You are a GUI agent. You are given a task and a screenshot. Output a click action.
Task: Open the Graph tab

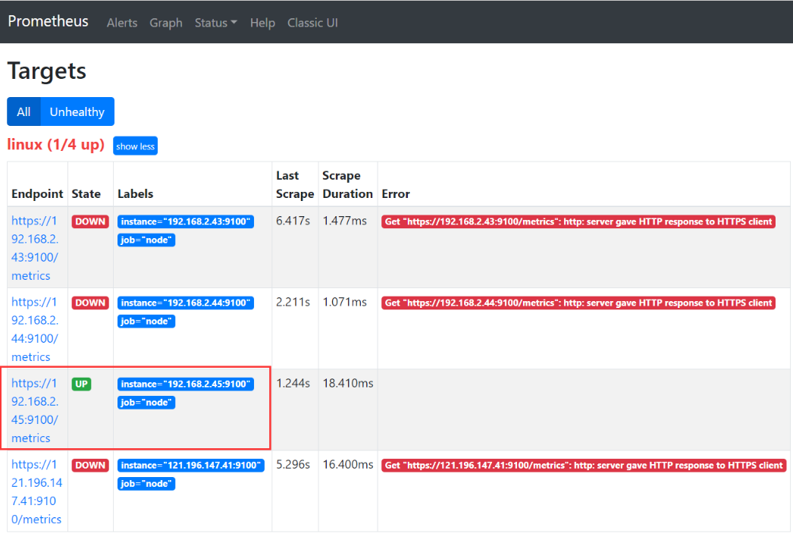click(x=166, y=23)
